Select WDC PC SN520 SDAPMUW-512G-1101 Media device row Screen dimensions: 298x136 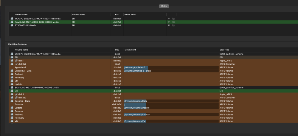click(153, 19)
